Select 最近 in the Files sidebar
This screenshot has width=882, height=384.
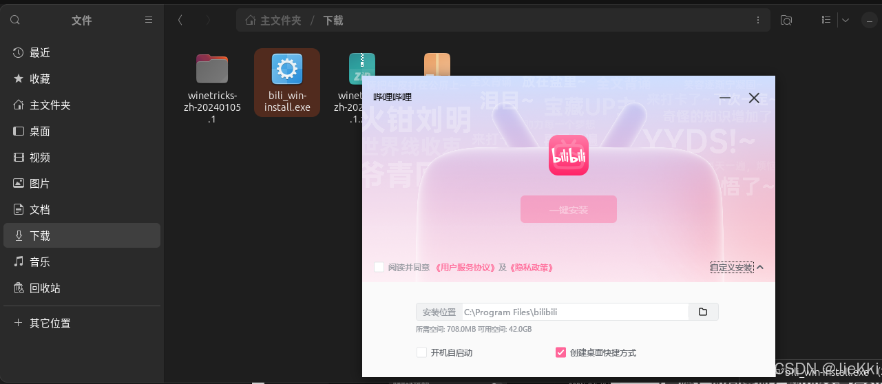click(x=82, y=53)
